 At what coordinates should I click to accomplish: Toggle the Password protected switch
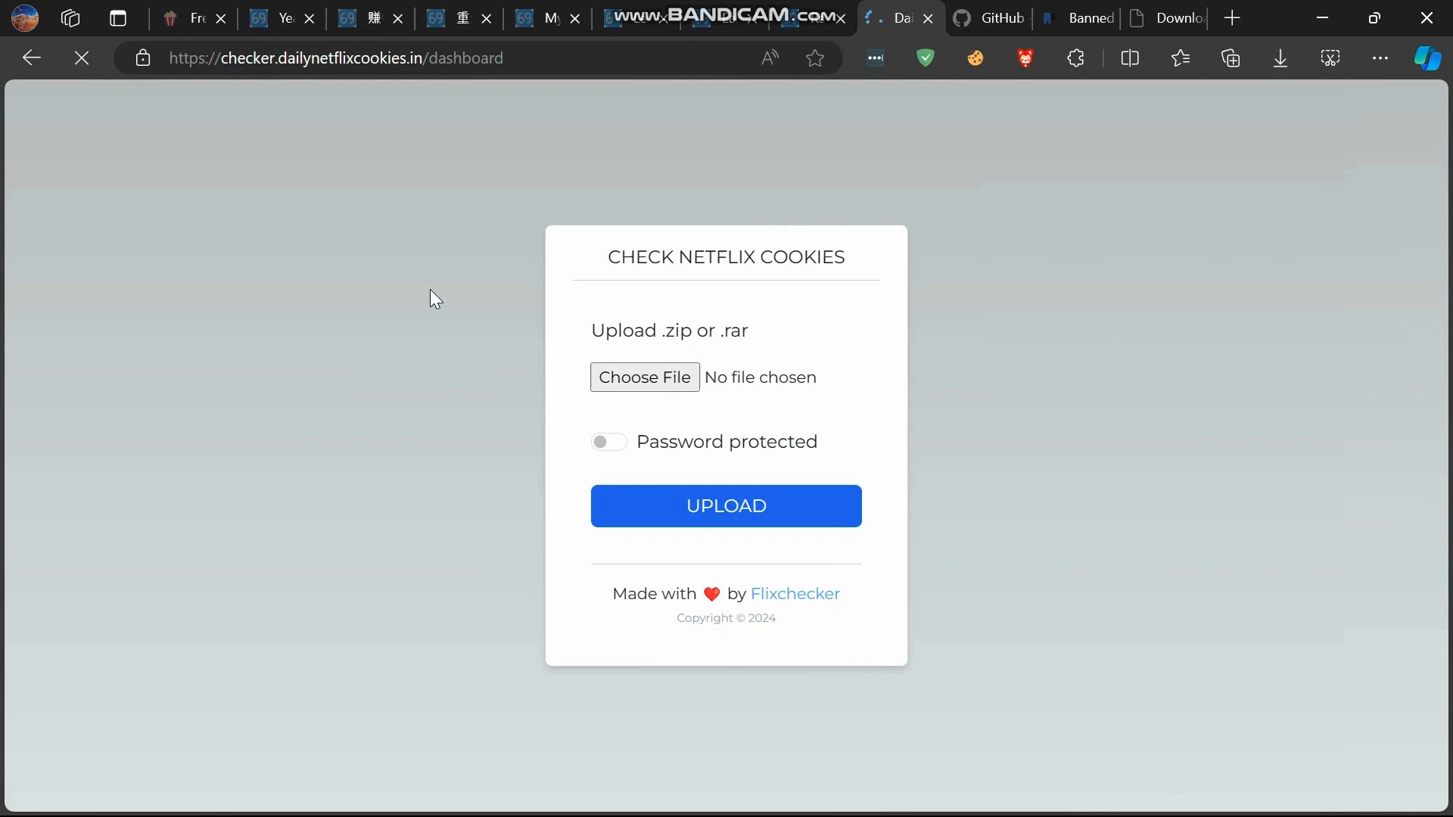tap(608, 442)
